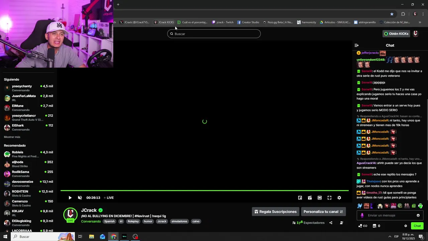Click Personaliza tu canal button

(x=323, y=212)
